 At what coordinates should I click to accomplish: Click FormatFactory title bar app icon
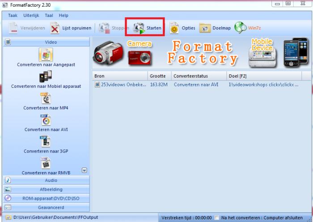click(5, 5)
